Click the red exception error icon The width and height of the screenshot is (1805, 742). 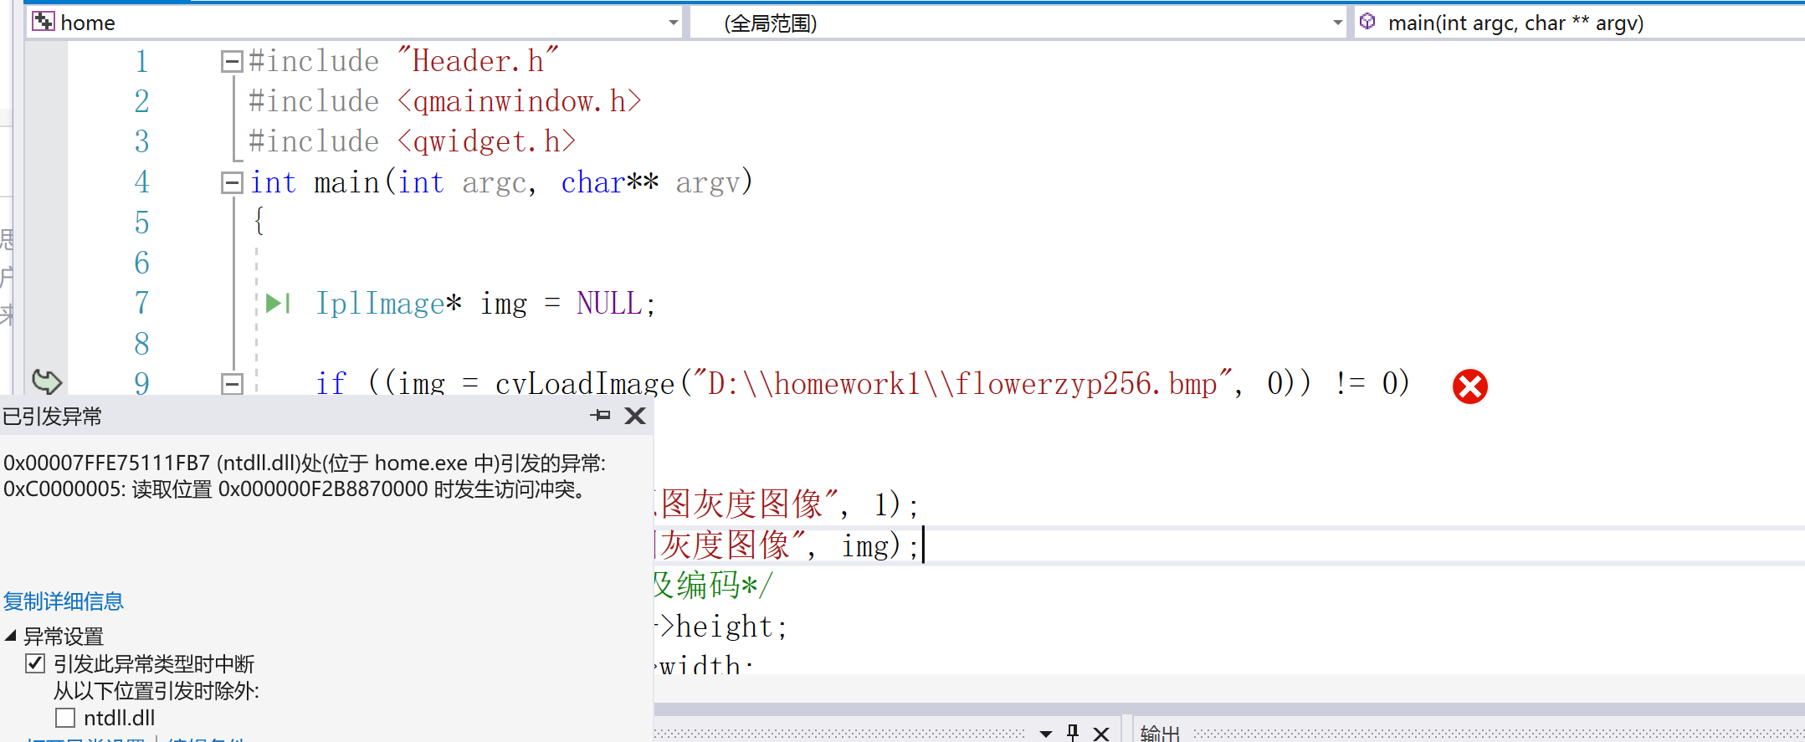1469,386
